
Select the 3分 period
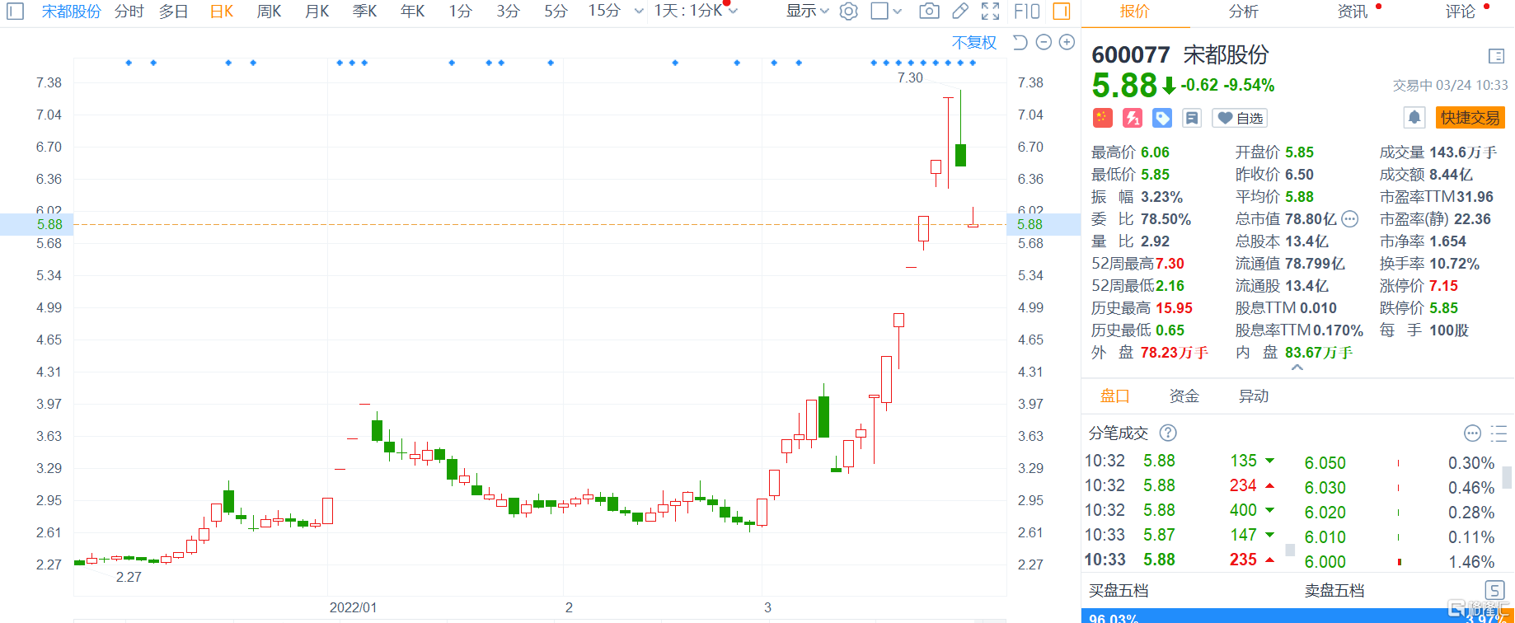509,11
